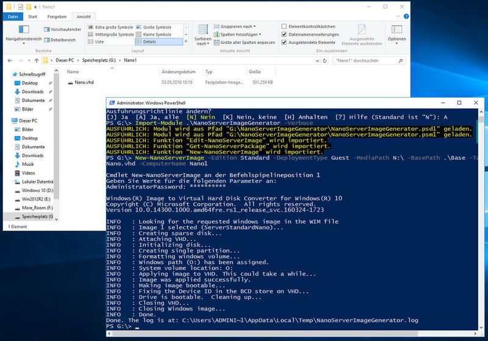Viewport: 488px width, 341px height.
Task: Toggle Ausgeblendete Elemente checkbox
Action: pyautogui.click(x=284, y=42)
